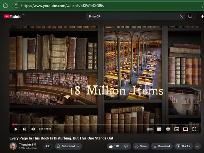Go to YouTube home via logo
204x153 pixels.
pyautogui.click(x=13, y=16)
